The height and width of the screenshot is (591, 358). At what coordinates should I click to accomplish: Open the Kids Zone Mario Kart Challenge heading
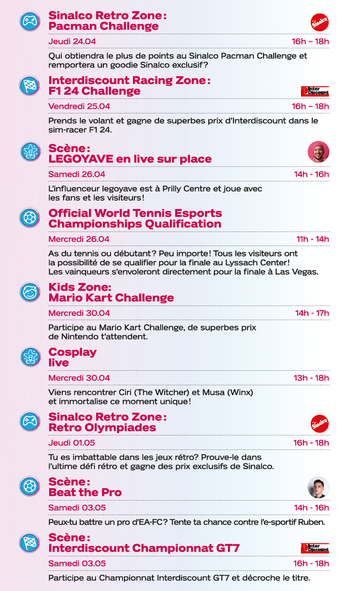tap(111, 292)
